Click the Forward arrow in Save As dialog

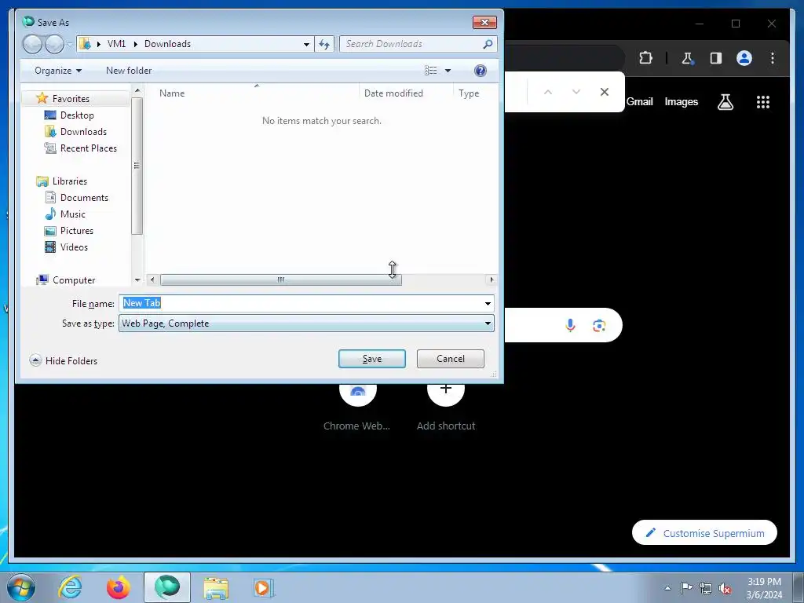tap(54, 44)
